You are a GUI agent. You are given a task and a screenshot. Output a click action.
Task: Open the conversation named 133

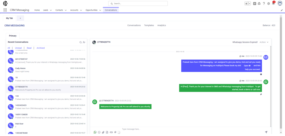[x=46, y=98]
